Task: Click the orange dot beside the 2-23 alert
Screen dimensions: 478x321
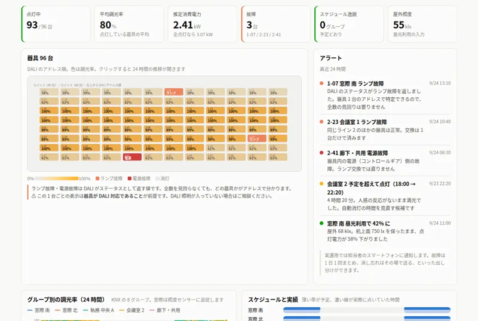Action: point(321,122)
